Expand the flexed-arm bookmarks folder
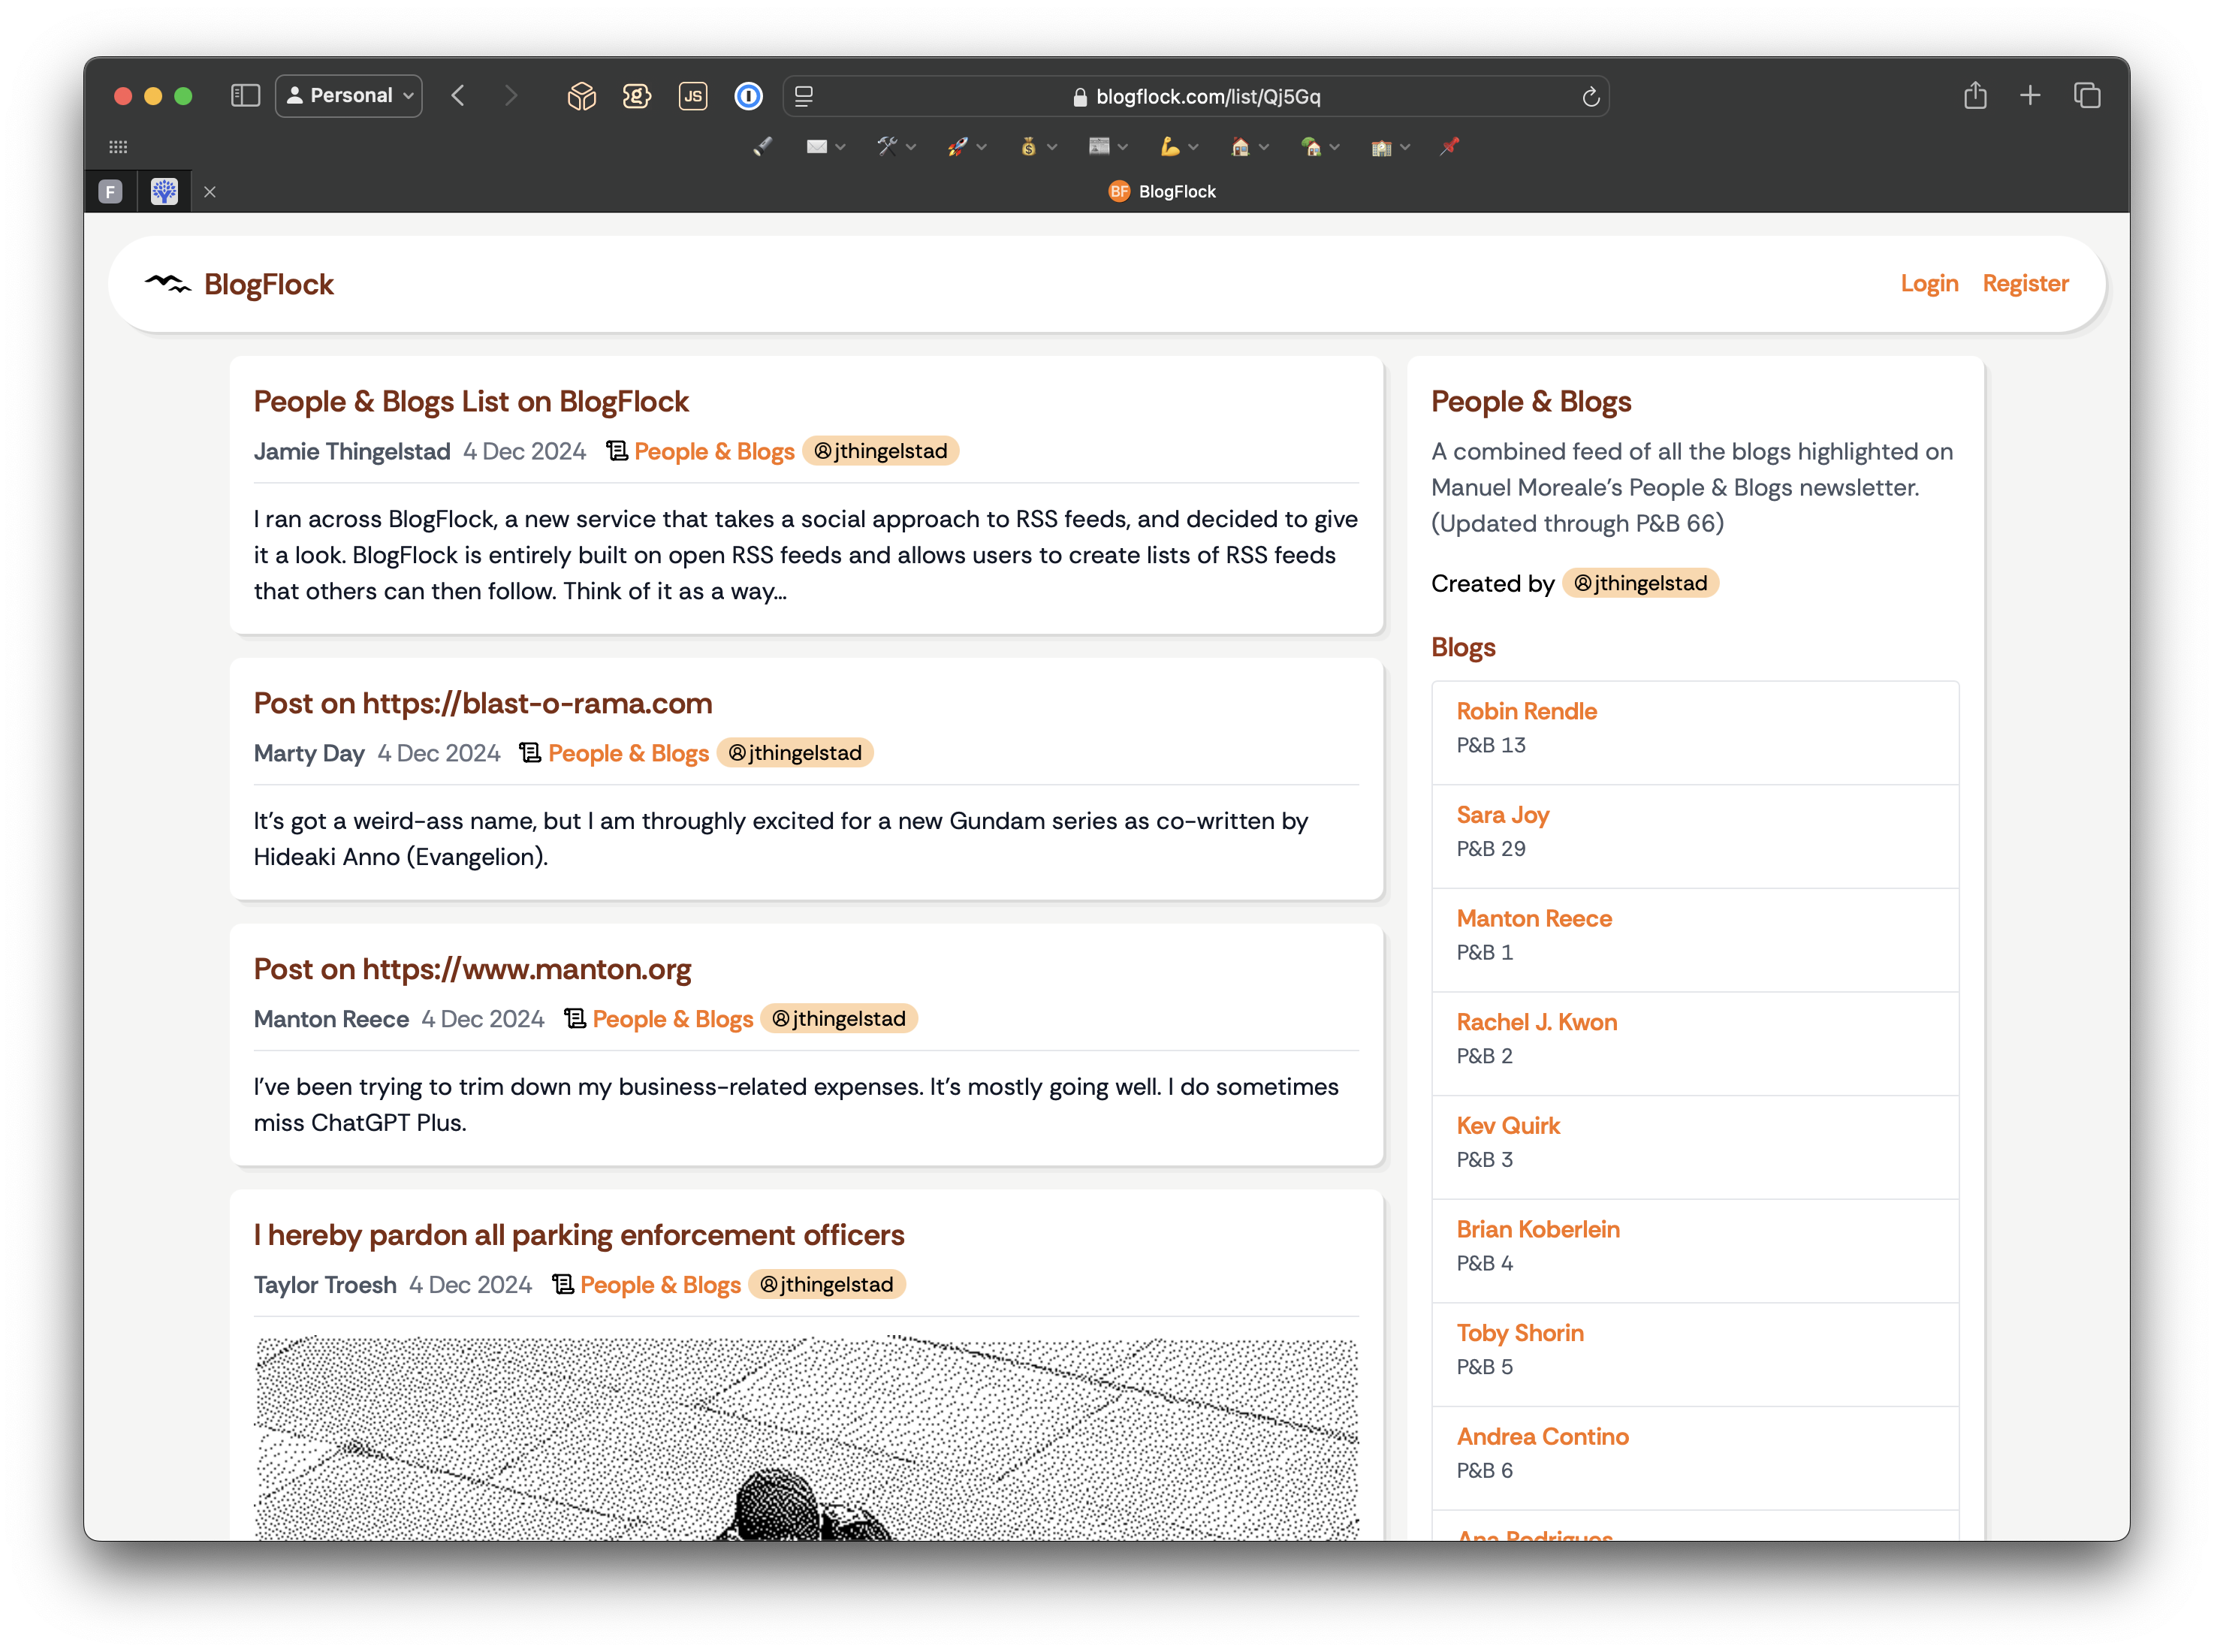Viewport: 2214px width, 1652px height. 1178,147
